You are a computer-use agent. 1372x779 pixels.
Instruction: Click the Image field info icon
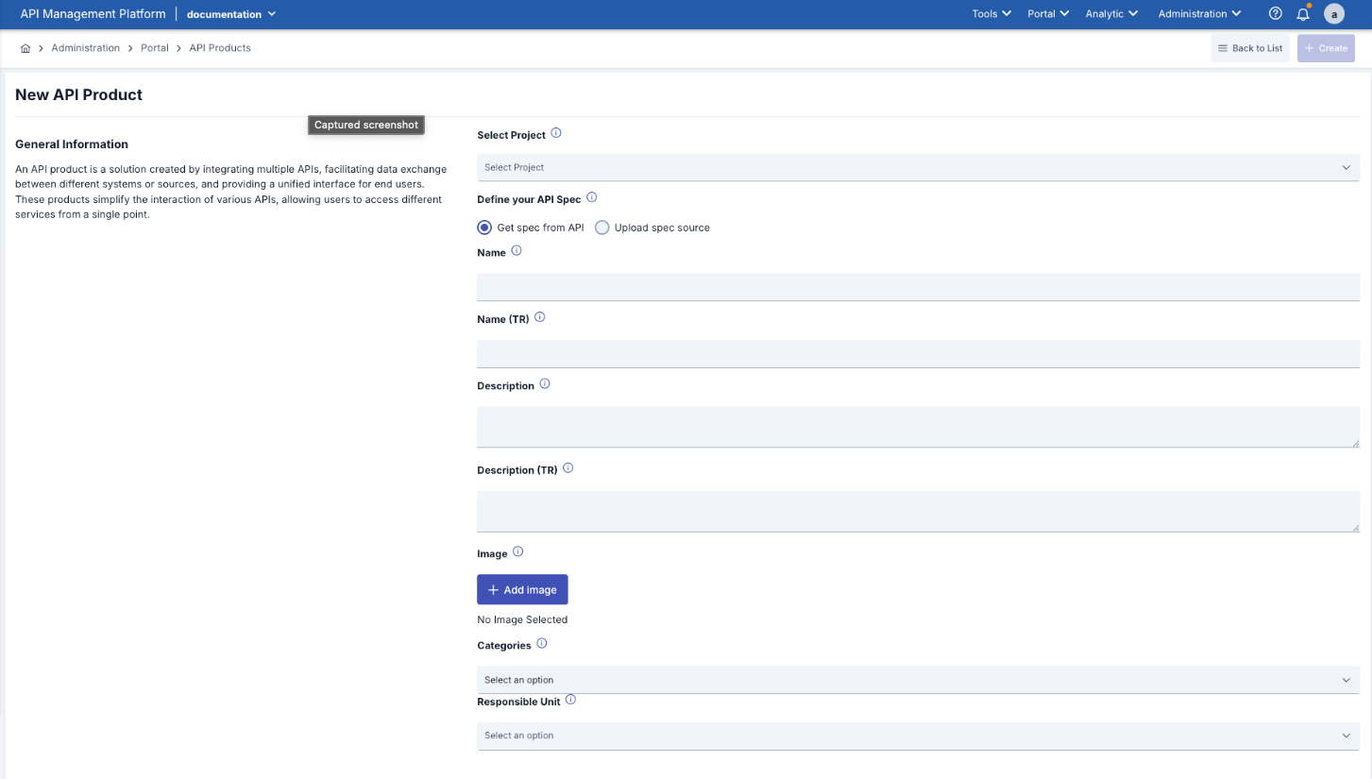(x=520, y=551)
